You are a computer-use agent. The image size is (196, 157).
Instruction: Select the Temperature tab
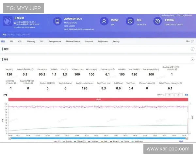(x=55, y=42)
